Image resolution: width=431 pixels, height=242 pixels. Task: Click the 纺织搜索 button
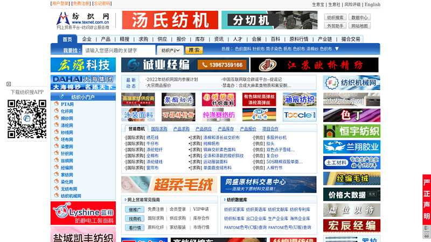[335, 17]
